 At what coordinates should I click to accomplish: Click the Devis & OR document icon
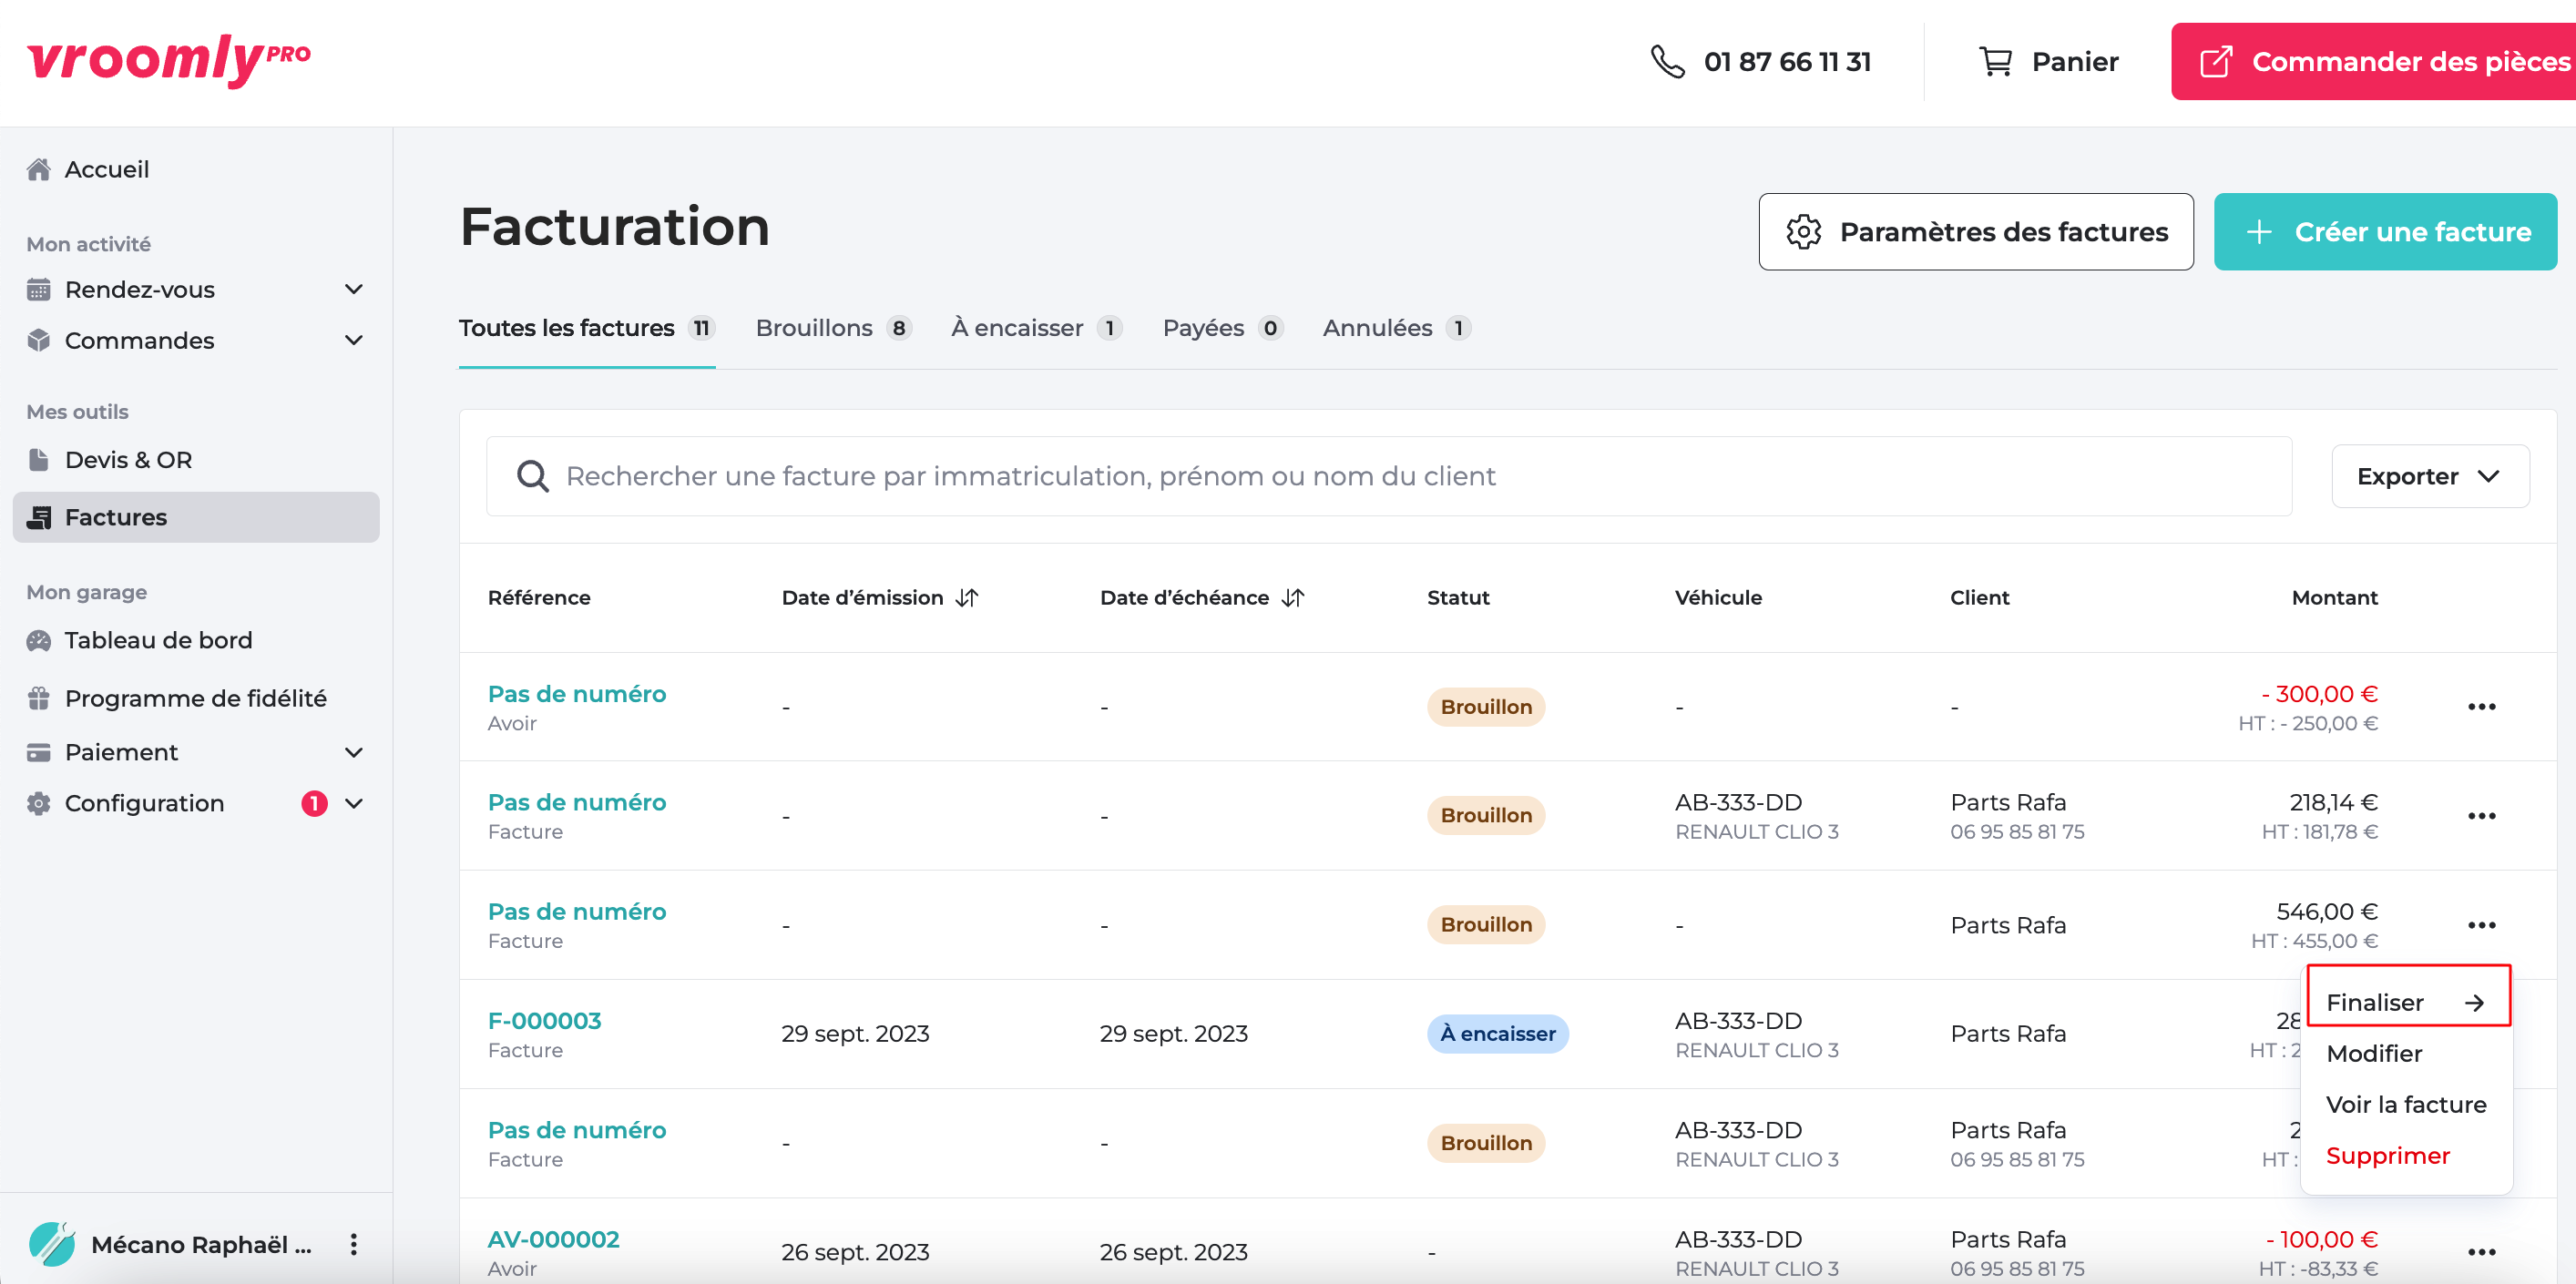click(39, 460)
